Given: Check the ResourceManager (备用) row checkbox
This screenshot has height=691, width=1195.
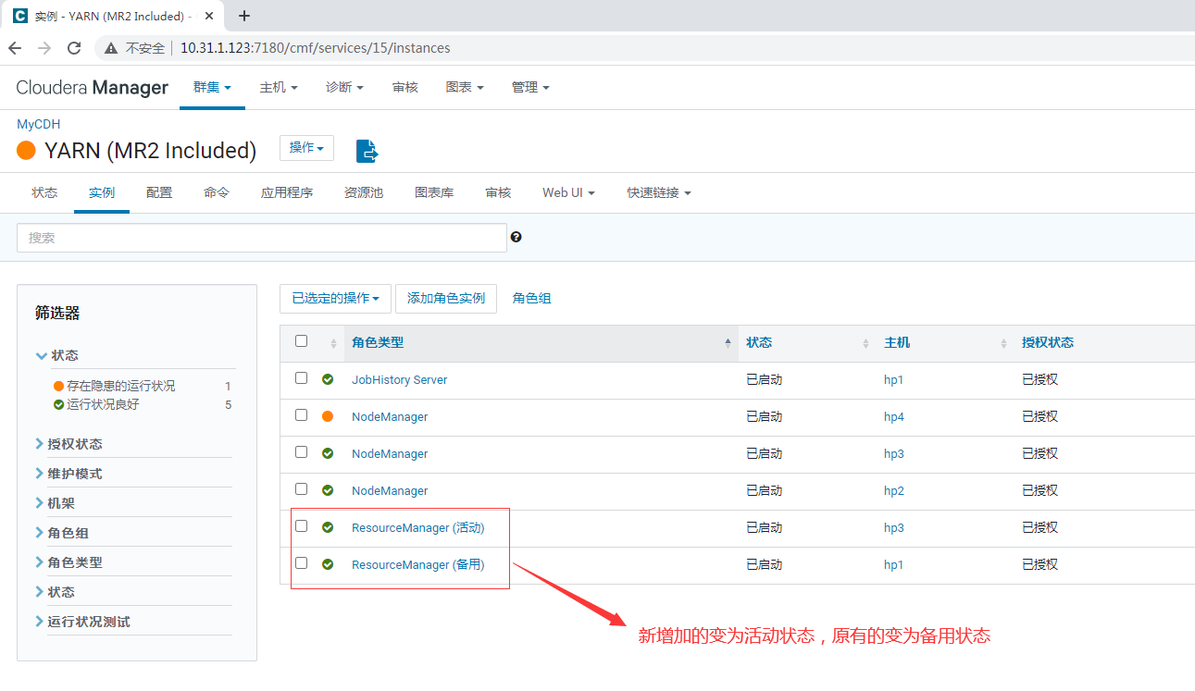Looking at the screenshot, I should tap(301, 563).
